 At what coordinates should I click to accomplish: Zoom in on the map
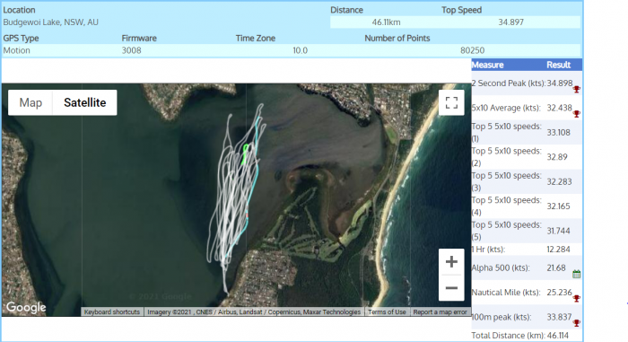(x=451, y=262)
